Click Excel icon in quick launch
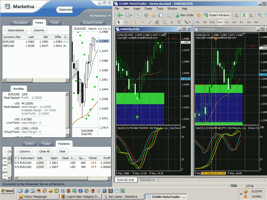The width and height of the screenshot is (267, 200). click(123, 191)
